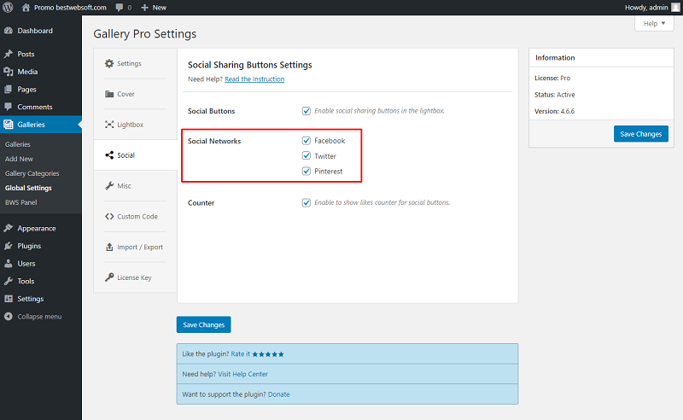
Task: Click the Dashboard gauge icon
Action: pyautogui.click(x=9, y=31)
